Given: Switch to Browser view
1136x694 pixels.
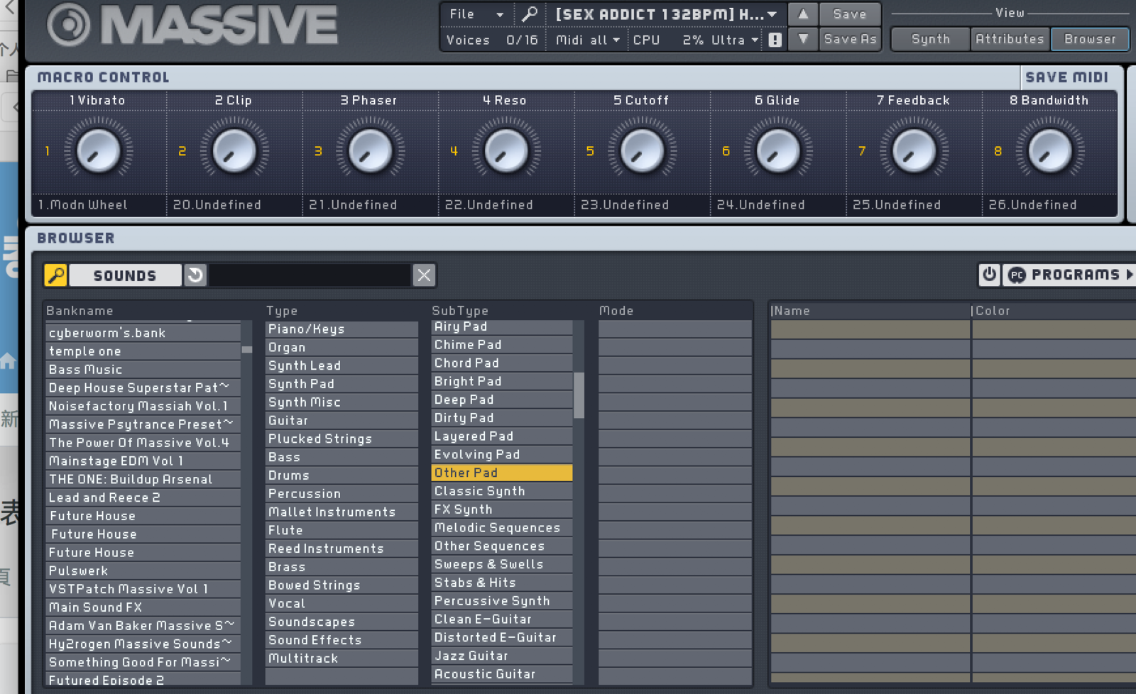Looking at the screenshot, I should (1090, 39).
